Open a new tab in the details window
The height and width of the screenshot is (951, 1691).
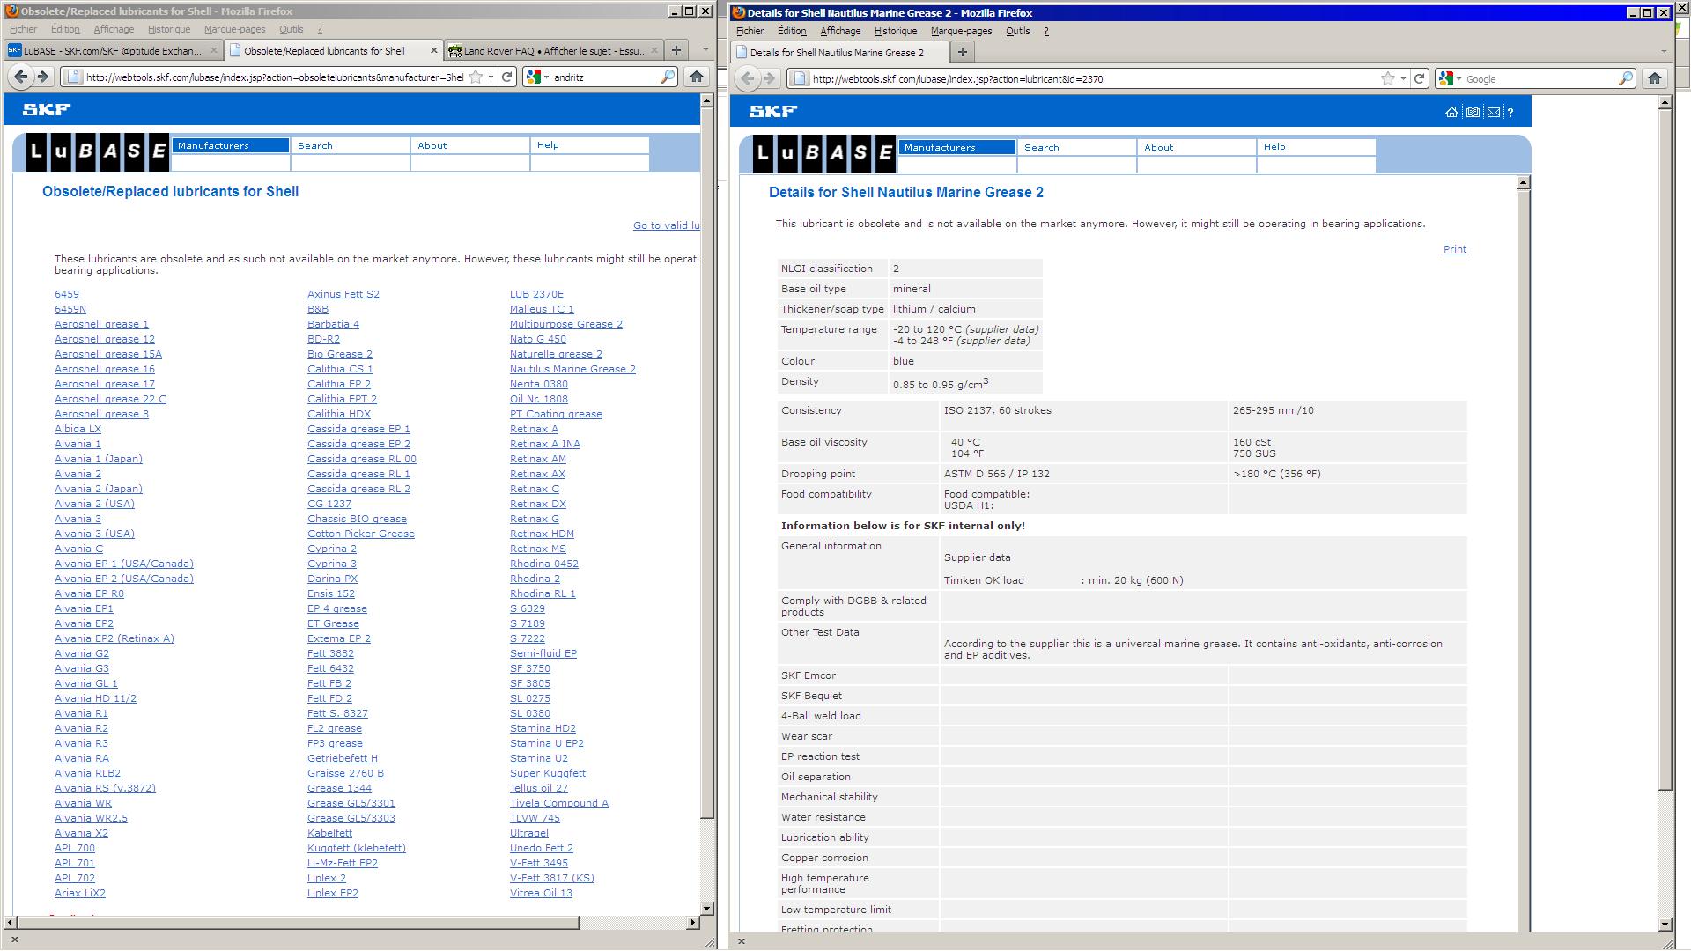click(x=962, y=53)
